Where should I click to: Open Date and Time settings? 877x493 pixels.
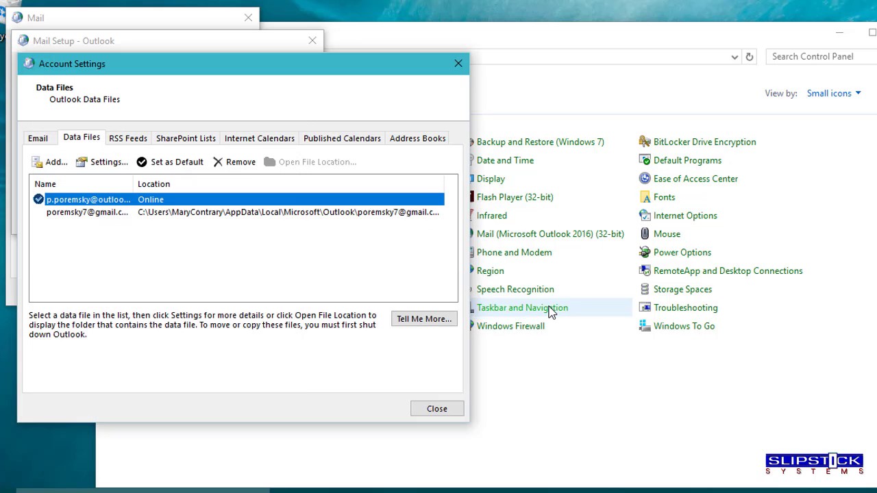[x=505, y=160]
